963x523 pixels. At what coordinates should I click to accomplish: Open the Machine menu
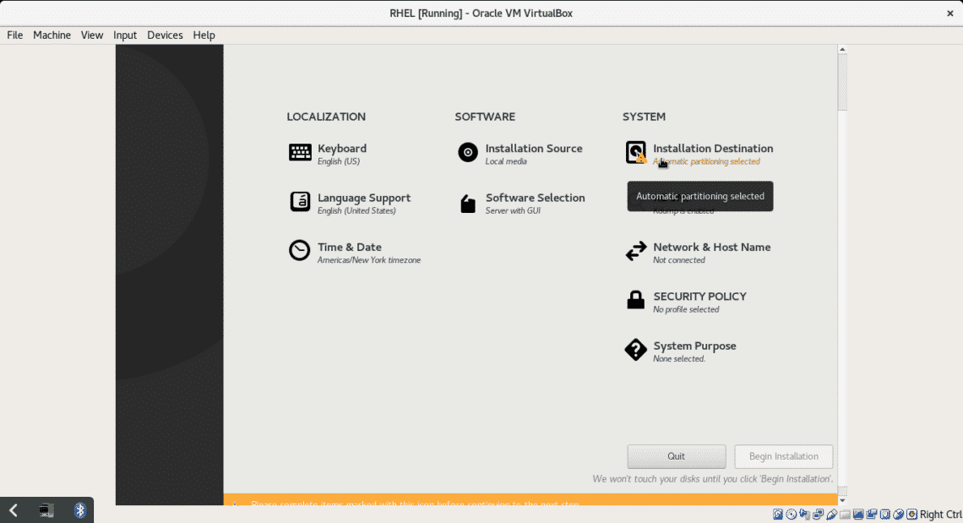52,35
